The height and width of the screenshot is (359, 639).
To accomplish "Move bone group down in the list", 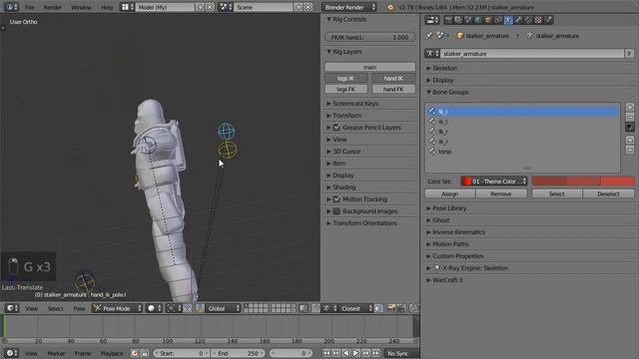I will (630, 150).
